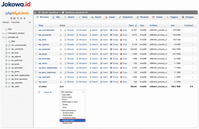199x129 pixels.
Task: Open the With selected dropdown
Action: click(72, 92)
